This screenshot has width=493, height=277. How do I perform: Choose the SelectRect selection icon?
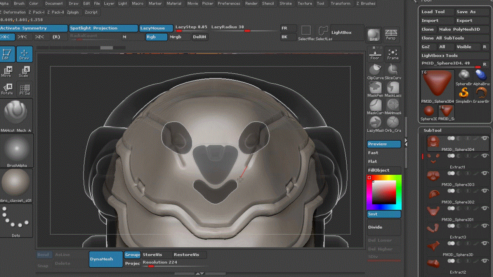[x=306, y=33]
